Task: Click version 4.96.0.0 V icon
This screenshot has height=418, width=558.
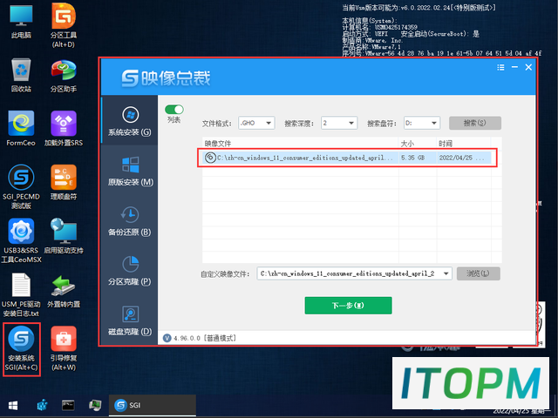Action: point(167,338)
